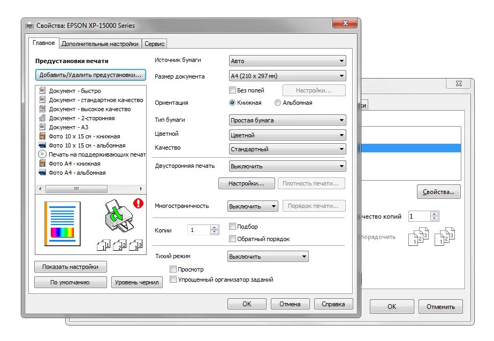Image resolution: width=494 pixels, height=341 pixels.
Task: Open the 'Качество' quality dropdown
Action: coord(287,149)
